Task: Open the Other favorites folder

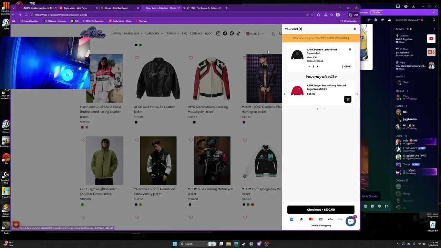Action: click(348, 21)
